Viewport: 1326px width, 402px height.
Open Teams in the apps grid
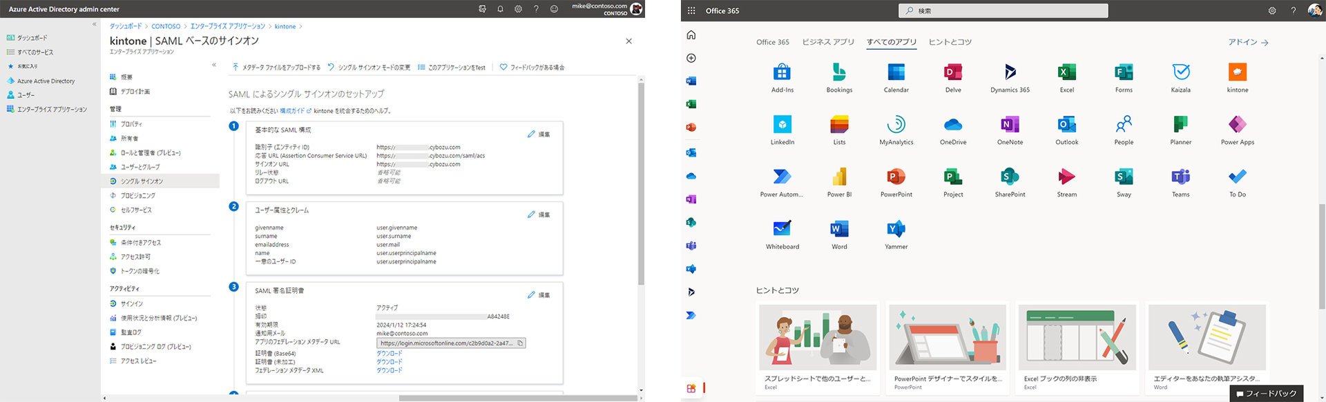[1181, 182]
